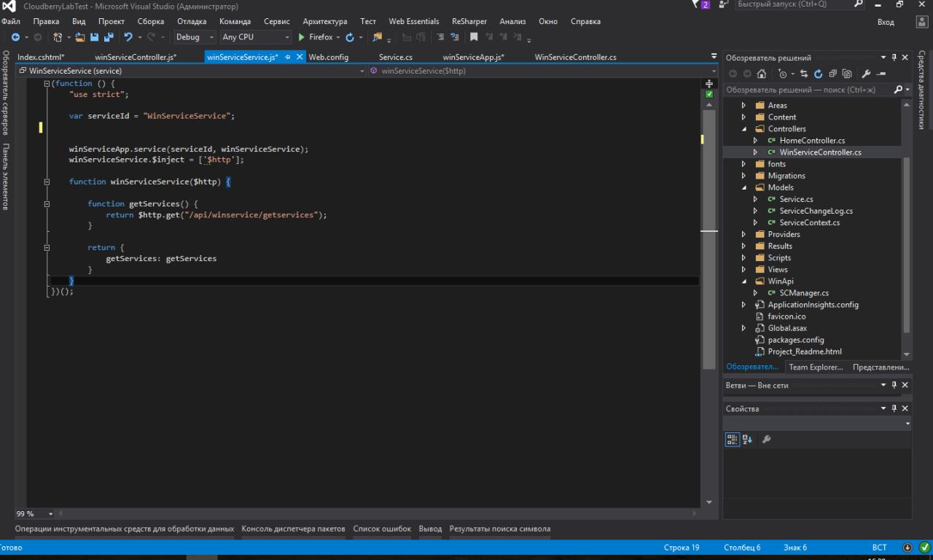
Task: Click the Save All toolbar icon
Action: tap(109, 37)
